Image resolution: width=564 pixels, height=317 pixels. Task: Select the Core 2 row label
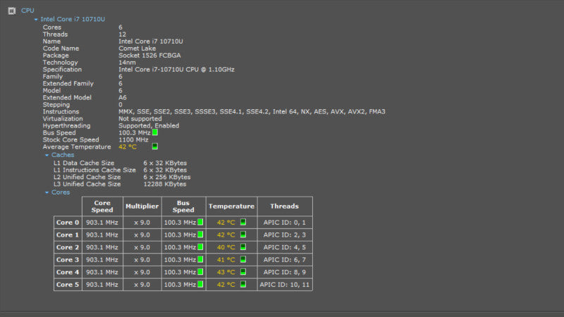[x=68, y=247]
